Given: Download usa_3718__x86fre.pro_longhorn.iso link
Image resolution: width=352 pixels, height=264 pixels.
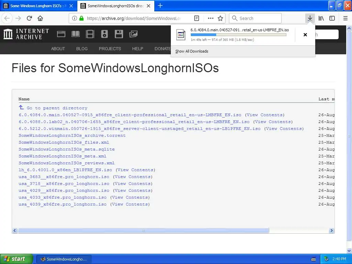Looking at the screenshot, I should click(64, 184).
